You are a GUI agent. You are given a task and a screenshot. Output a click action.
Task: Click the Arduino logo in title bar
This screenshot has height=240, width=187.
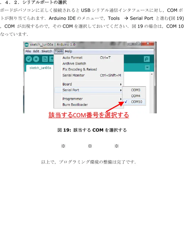(x=26, y=45)
